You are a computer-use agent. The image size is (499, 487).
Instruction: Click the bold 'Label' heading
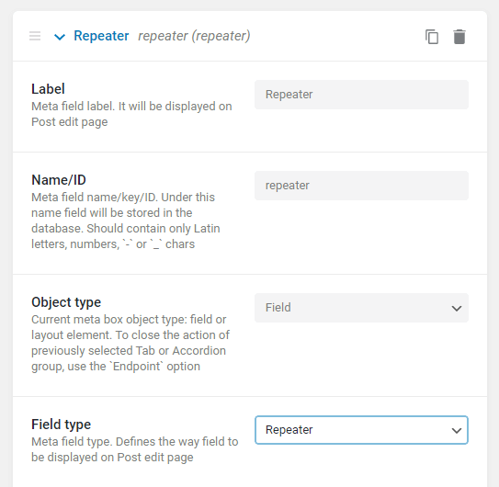coord(48,89)
